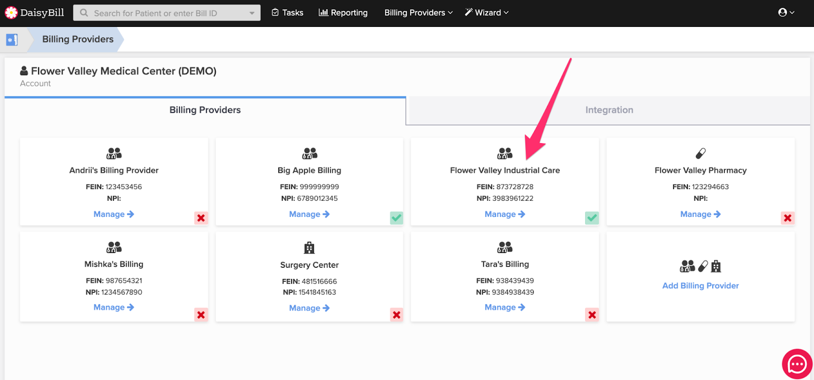Click the Mishka's Billing card title
The width and height of the screenshot is (814, 380).
pos(114,264)
